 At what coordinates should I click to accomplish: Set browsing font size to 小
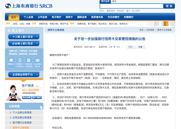pos(118,47)
